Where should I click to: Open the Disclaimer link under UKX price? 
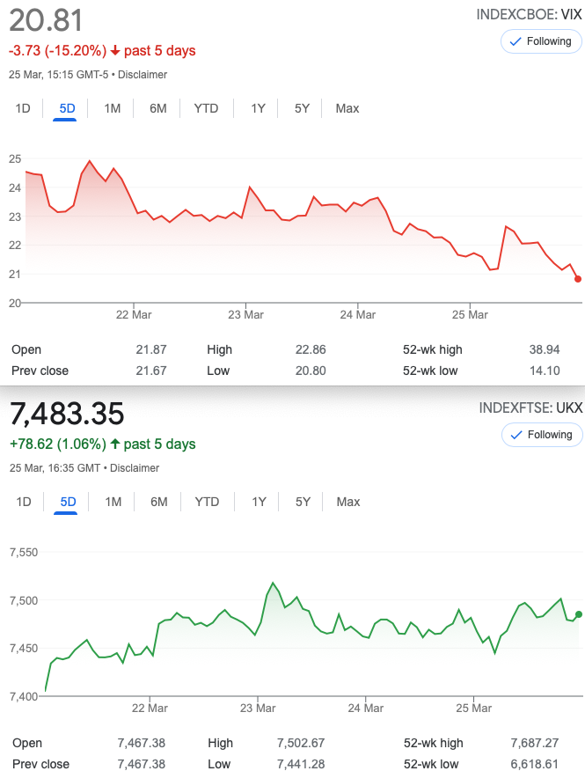coord(135,468)
